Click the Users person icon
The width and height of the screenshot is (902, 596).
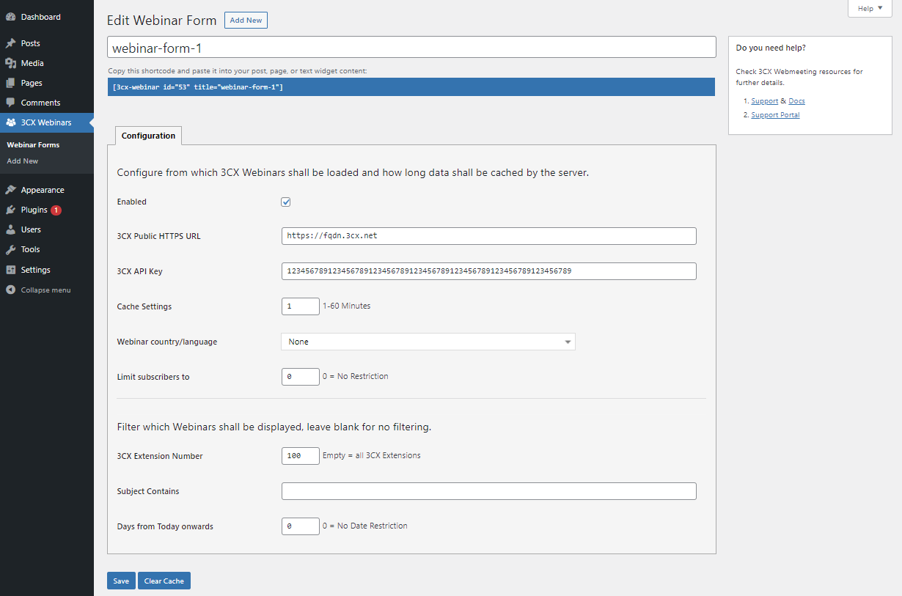10,229
